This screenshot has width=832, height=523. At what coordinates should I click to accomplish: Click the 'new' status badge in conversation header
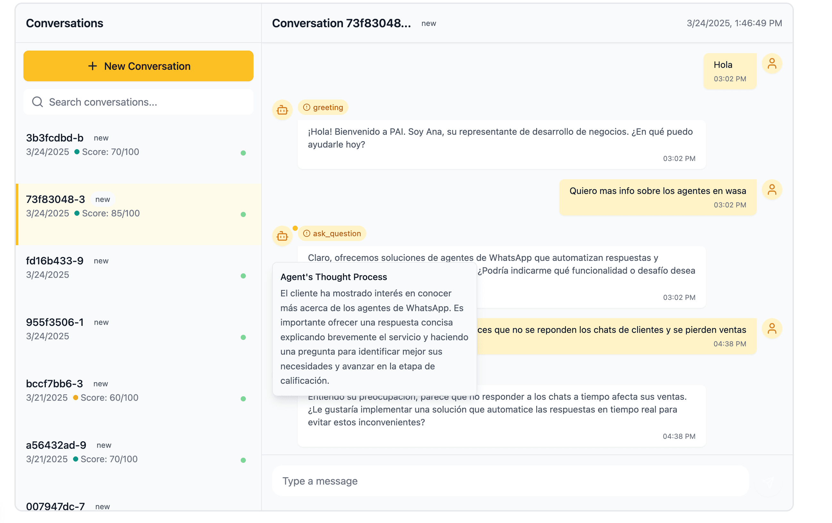[428, 23]
